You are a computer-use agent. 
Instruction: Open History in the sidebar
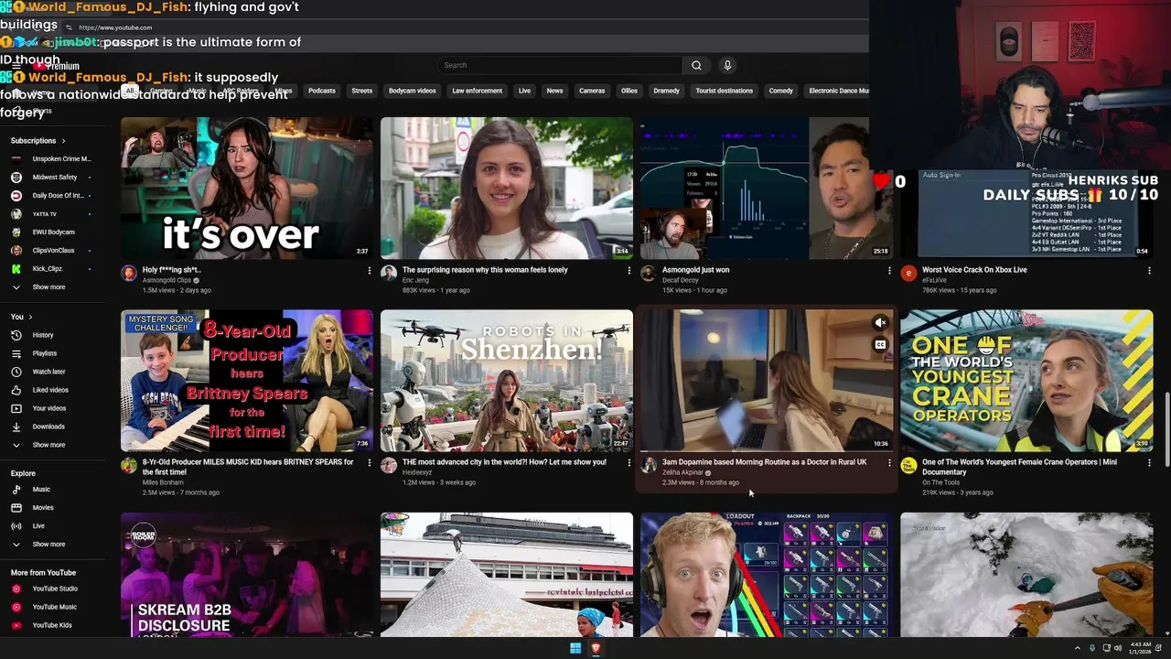coord(43,335)
